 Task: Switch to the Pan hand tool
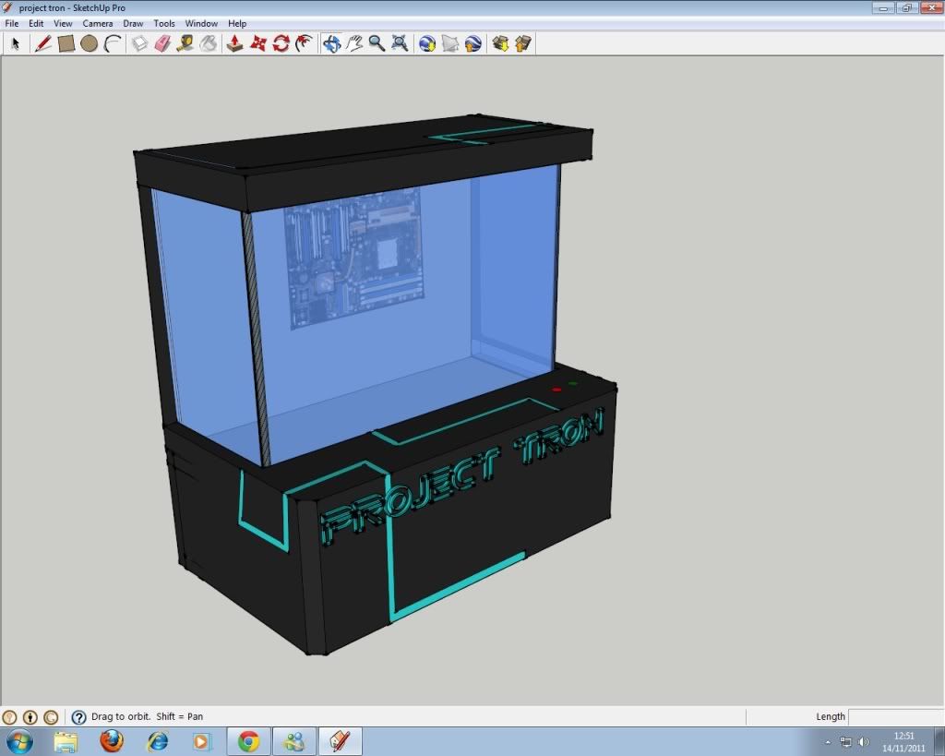click(x=354, y=43)
